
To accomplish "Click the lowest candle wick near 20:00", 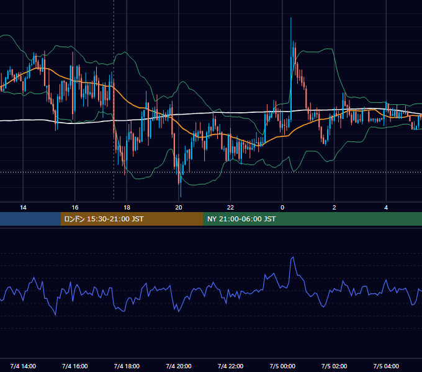I will (181, 183).
